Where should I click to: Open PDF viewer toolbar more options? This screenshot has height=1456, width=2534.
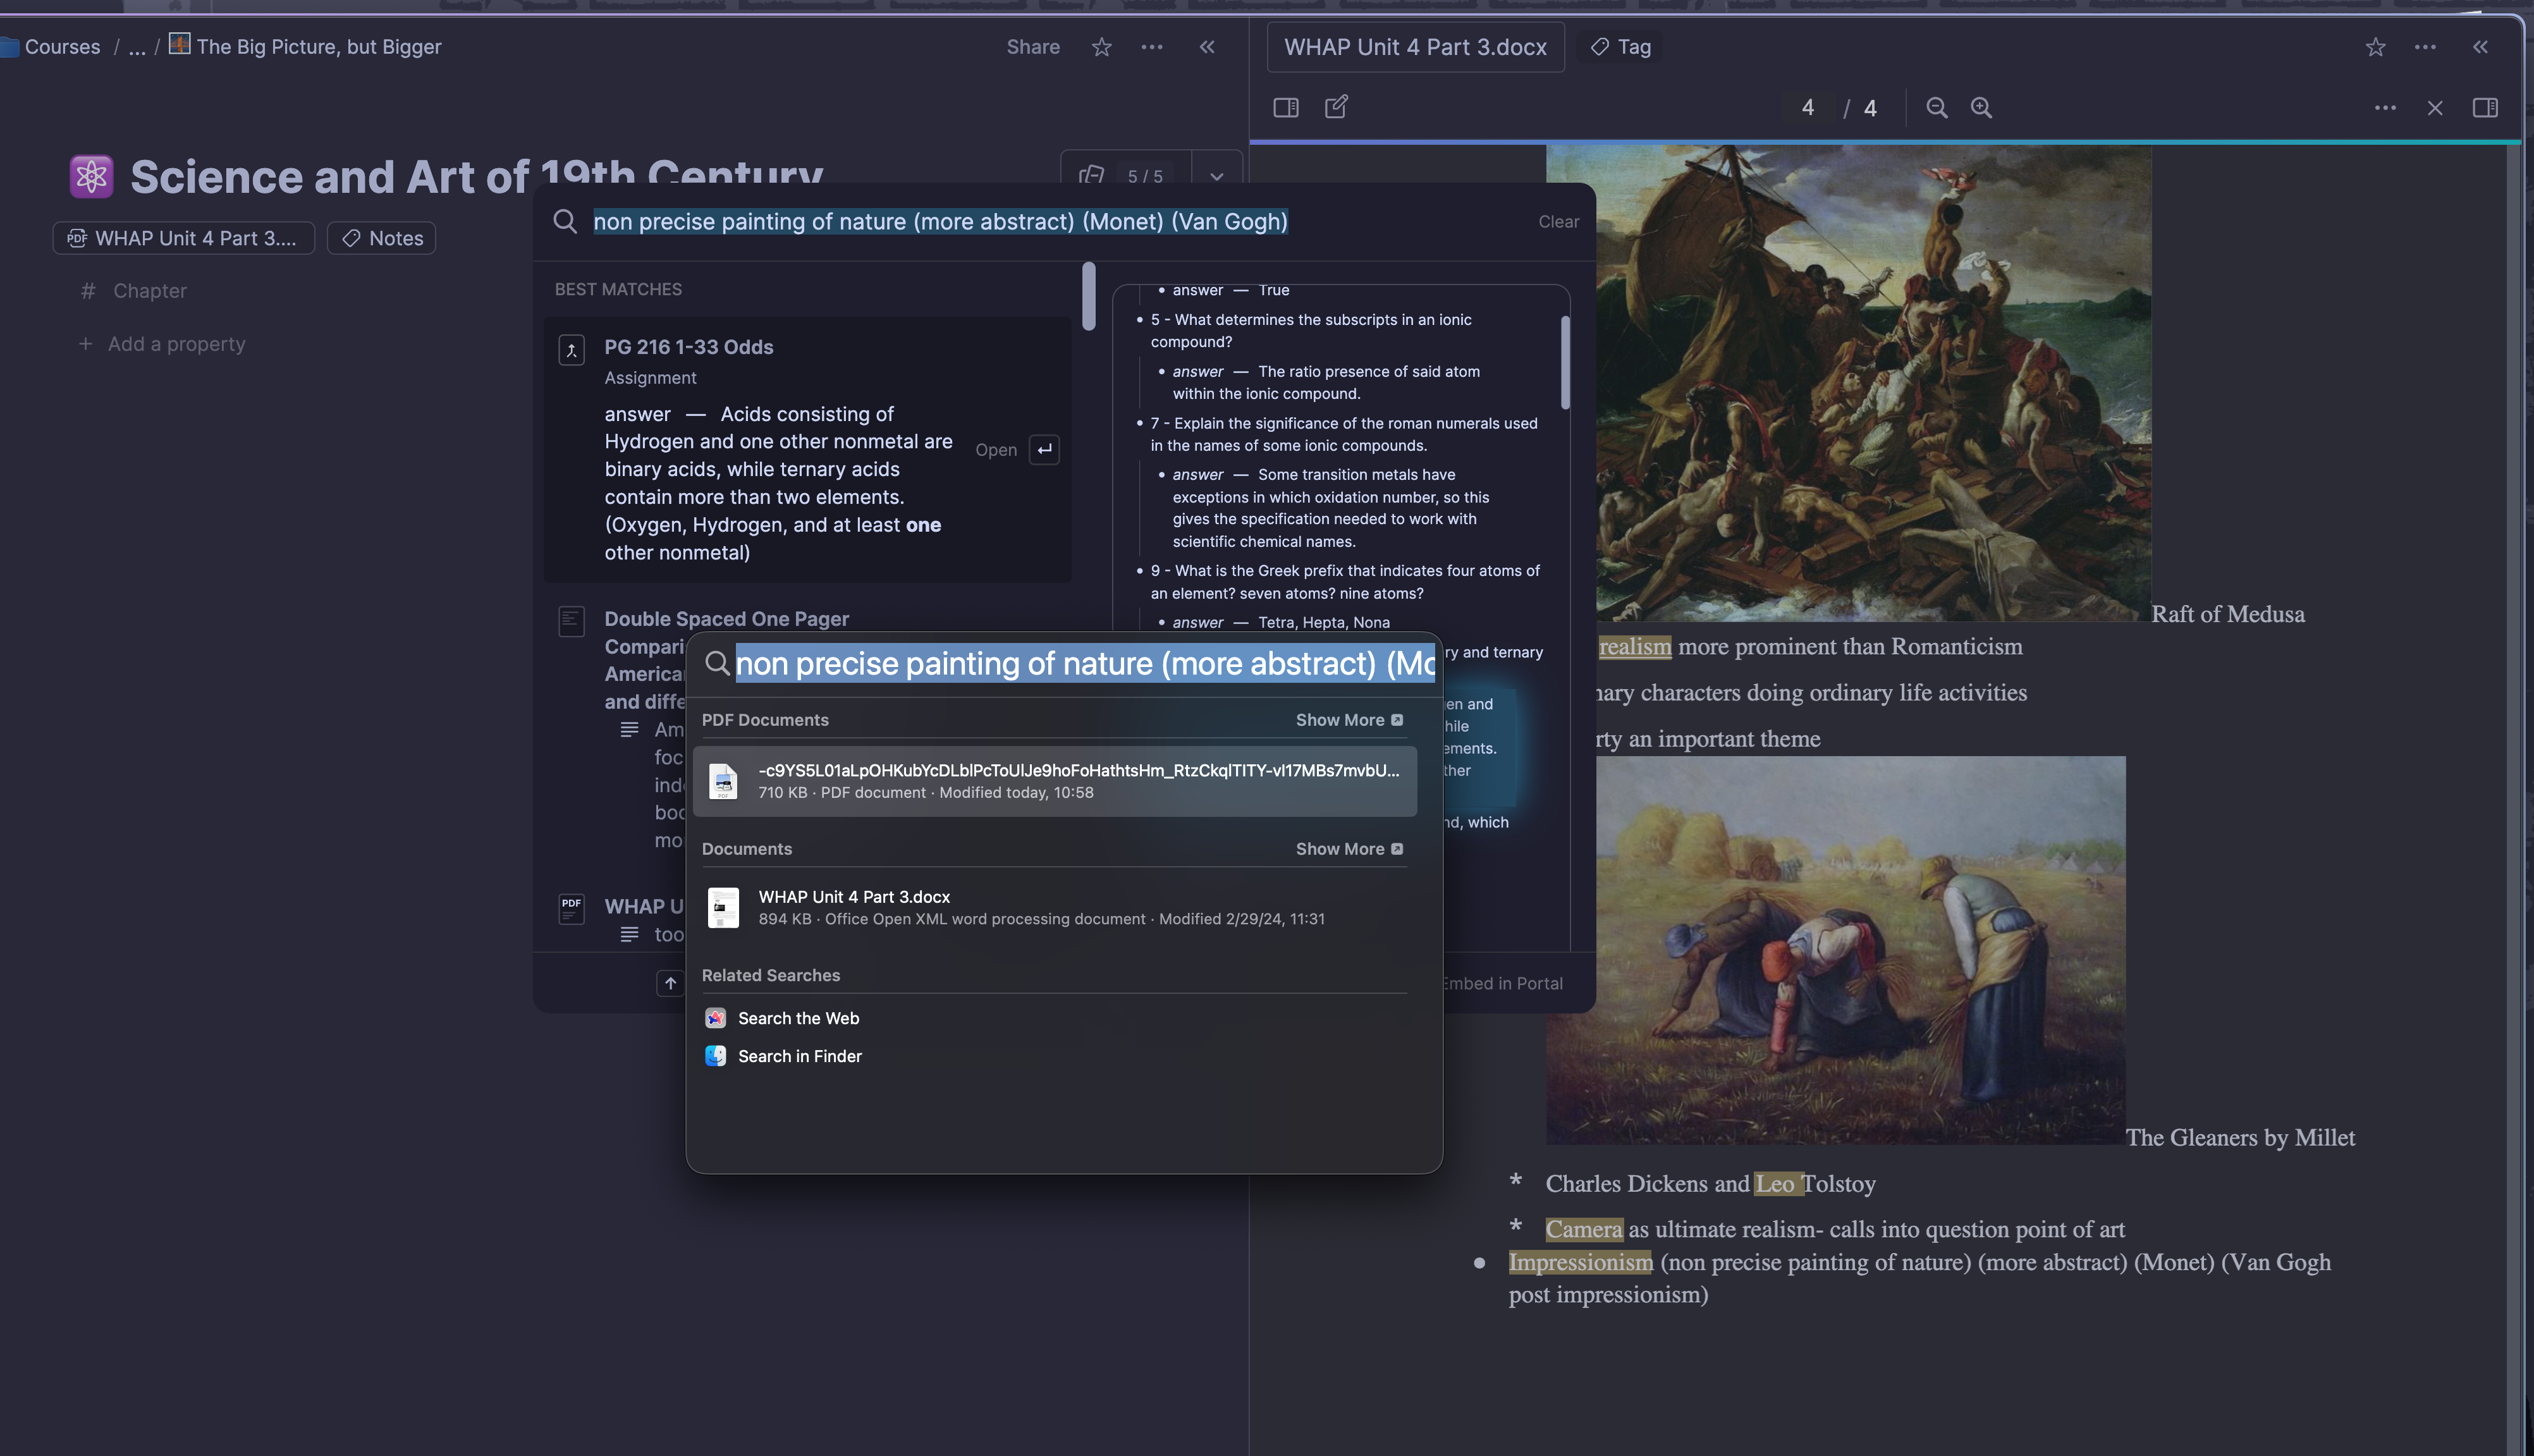click(2385, 108)
